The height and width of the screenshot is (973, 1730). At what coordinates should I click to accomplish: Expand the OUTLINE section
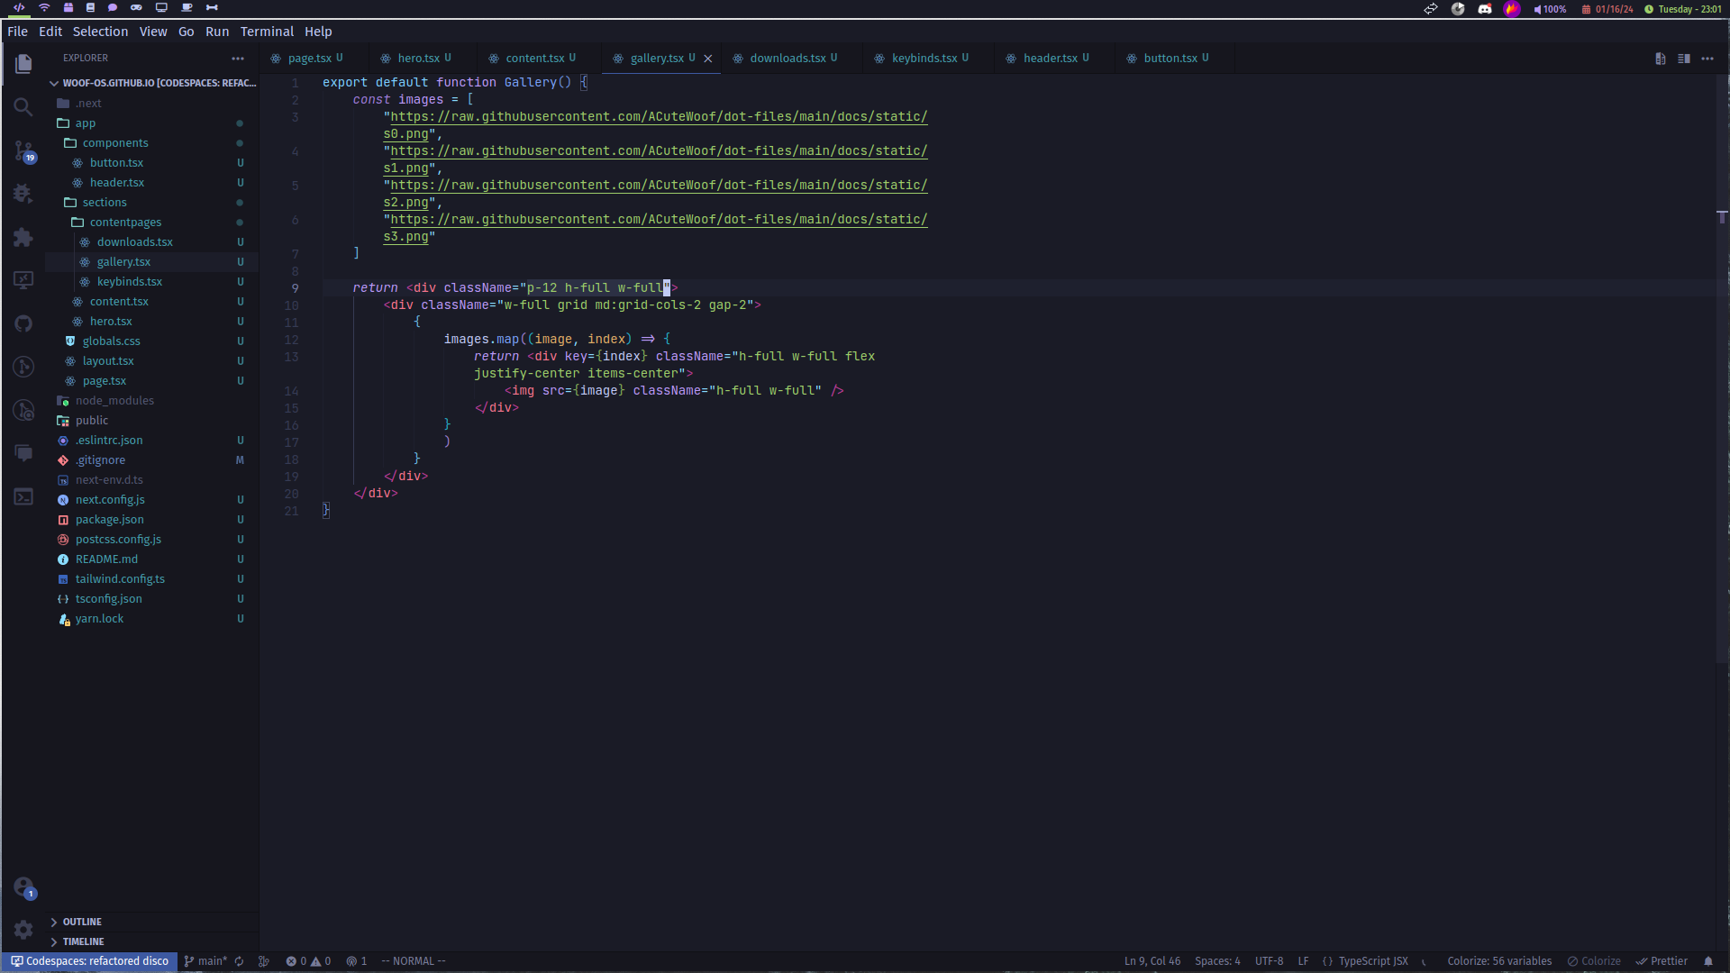coord(81,922)
